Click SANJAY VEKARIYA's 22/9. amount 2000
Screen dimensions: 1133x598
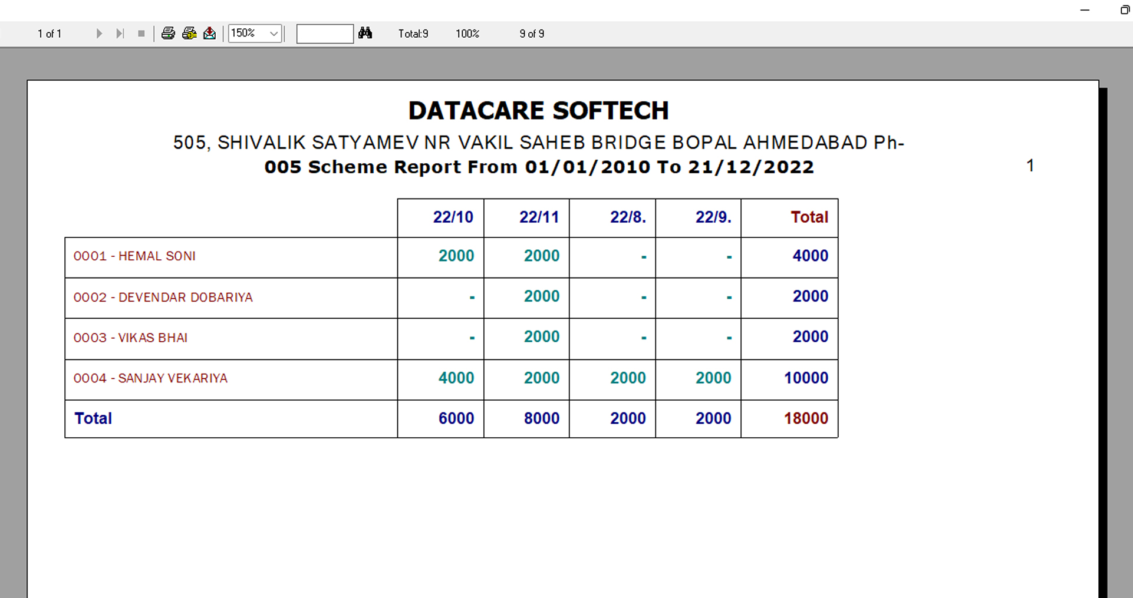(x=713, y=378)
